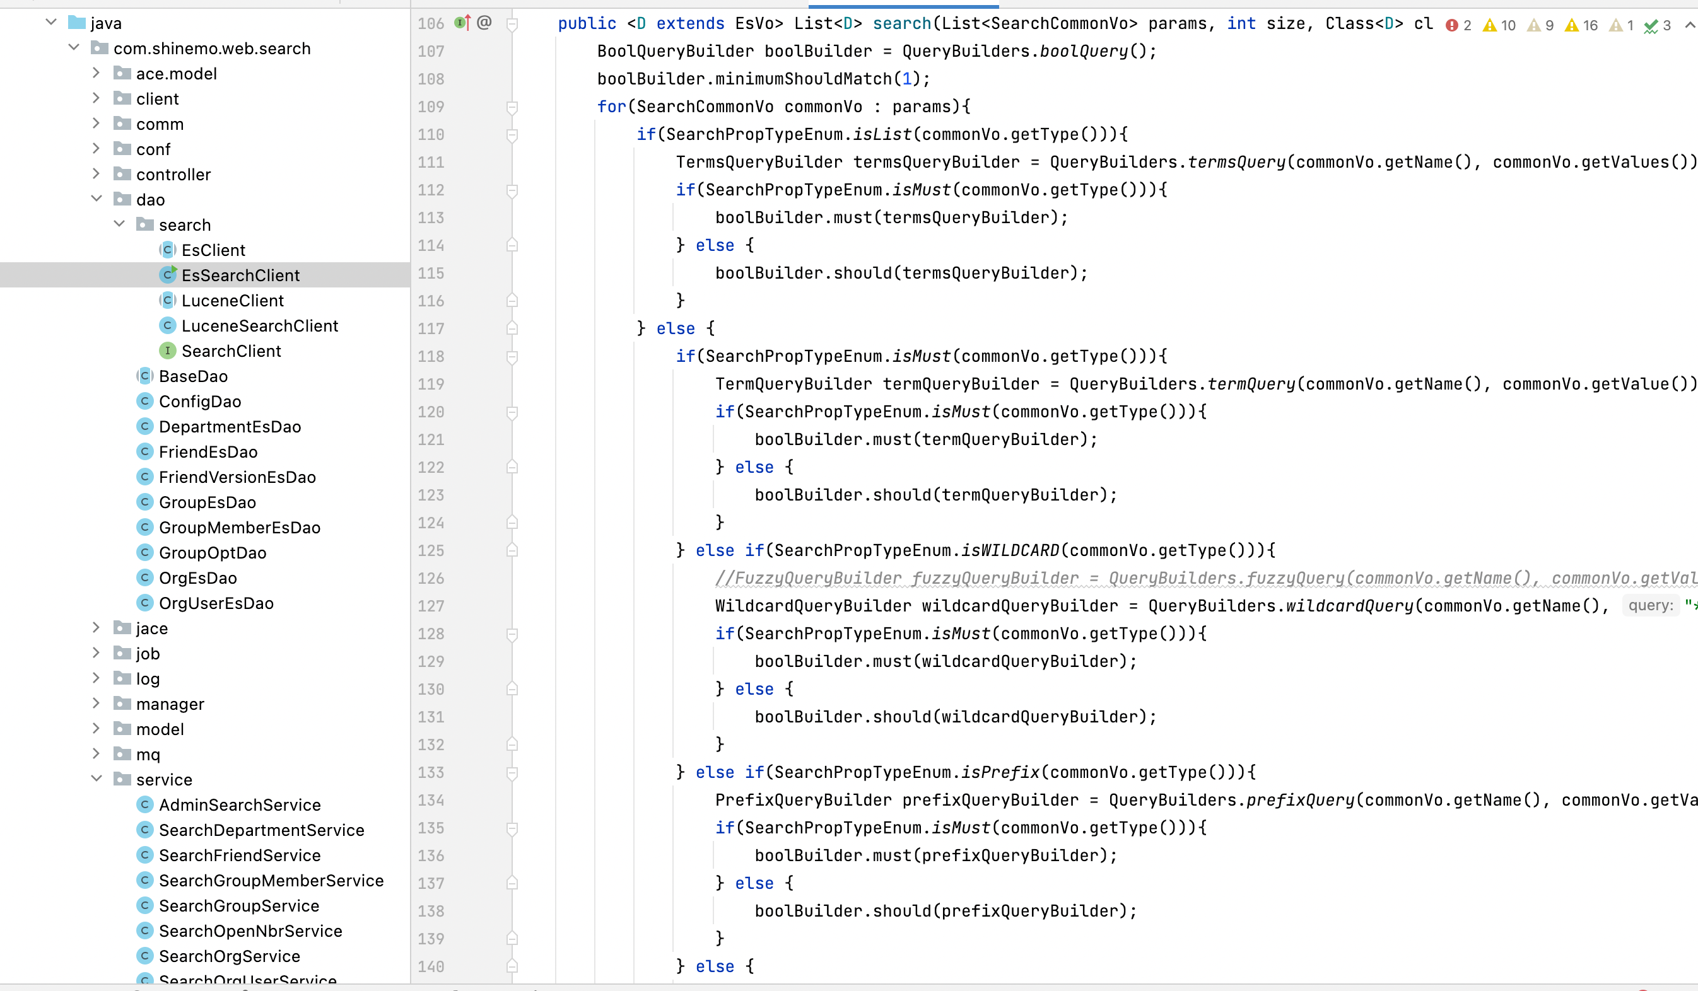Open the LuceneSearchClient class
The image size is (1698, 991).
coord(259,326)
